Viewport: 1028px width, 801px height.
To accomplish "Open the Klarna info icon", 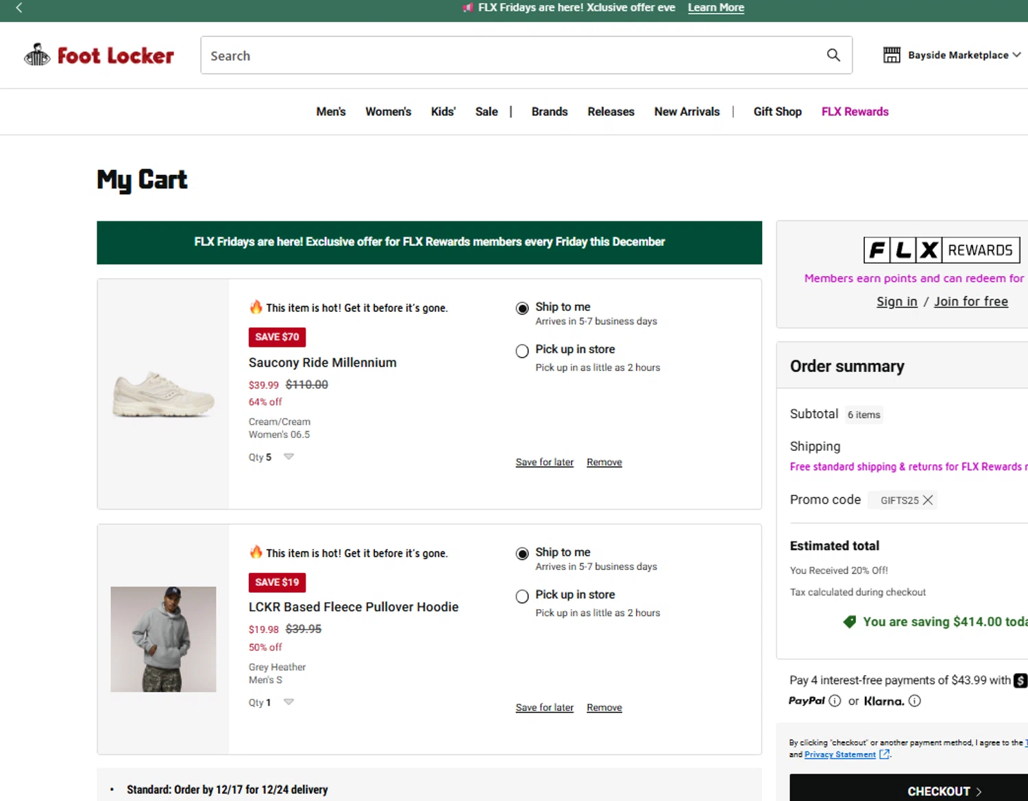I will point(915,701).
